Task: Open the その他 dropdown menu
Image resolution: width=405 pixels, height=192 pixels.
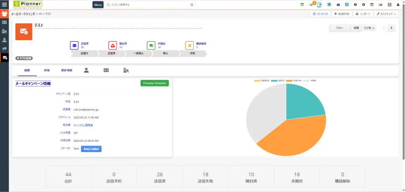Action: tap(369, 28)
